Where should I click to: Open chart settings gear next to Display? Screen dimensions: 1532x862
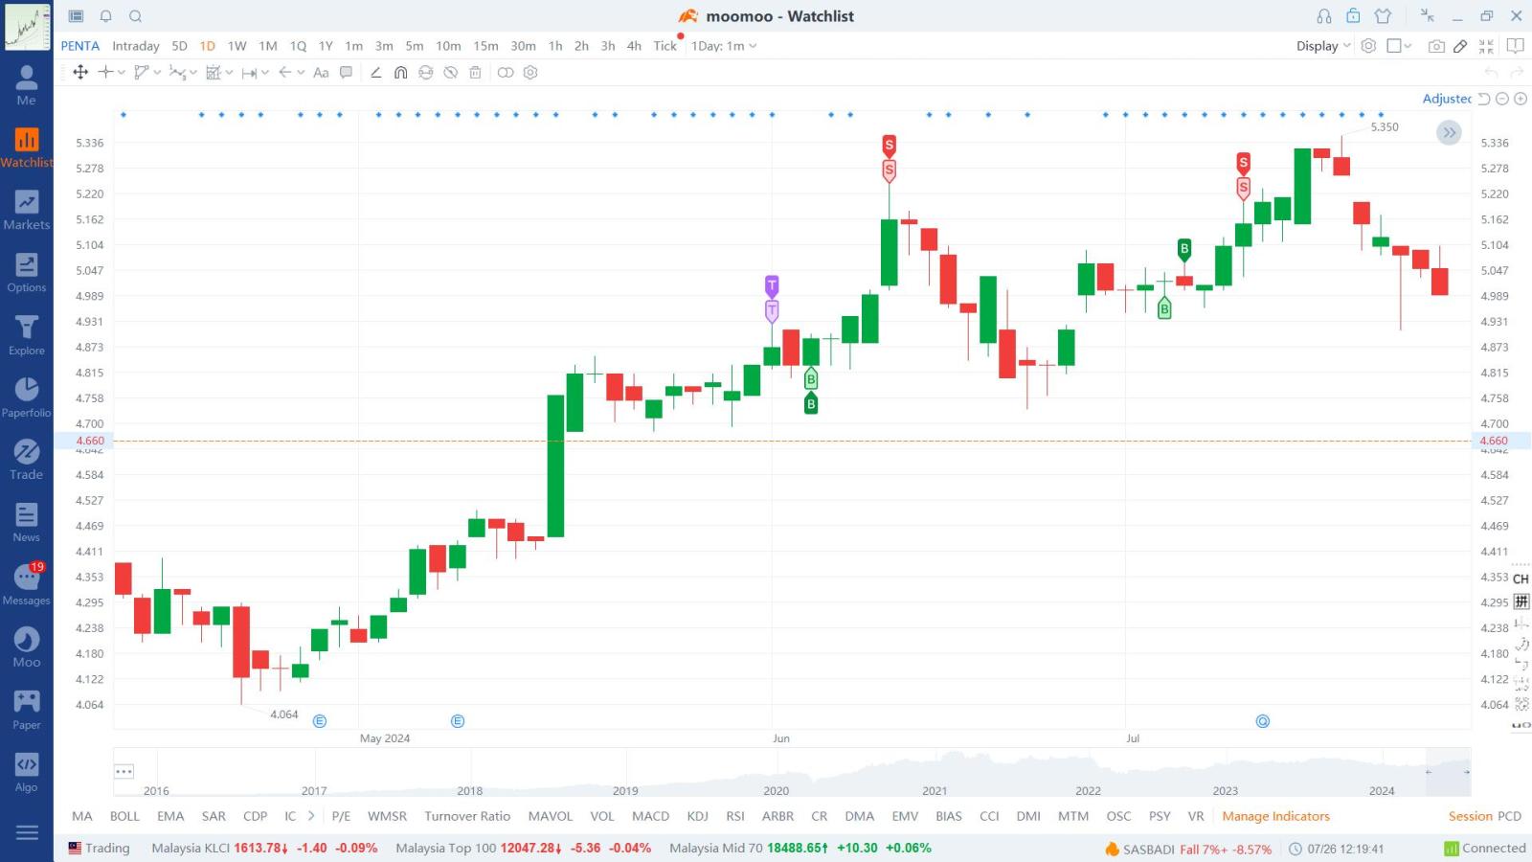(1369, 46)
